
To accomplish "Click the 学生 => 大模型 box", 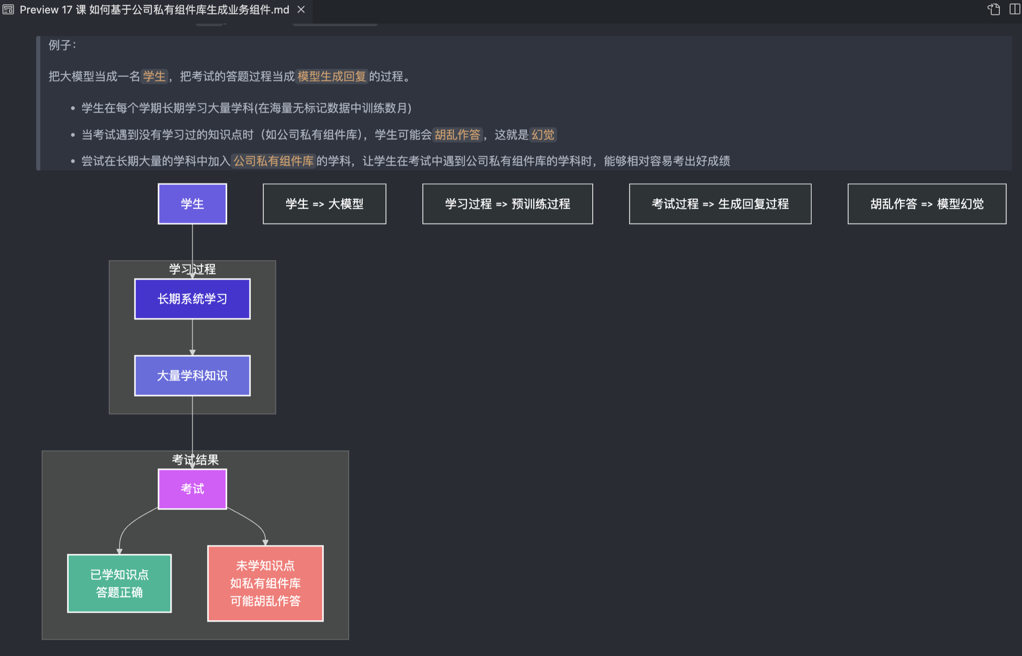I will (324, 204).
